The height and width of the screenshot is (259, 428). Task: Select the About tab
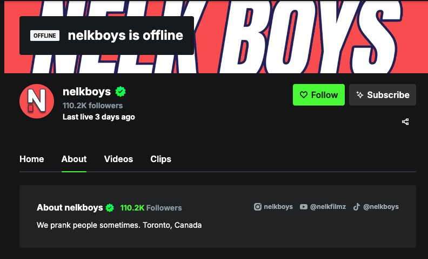[x=74, y=159]
